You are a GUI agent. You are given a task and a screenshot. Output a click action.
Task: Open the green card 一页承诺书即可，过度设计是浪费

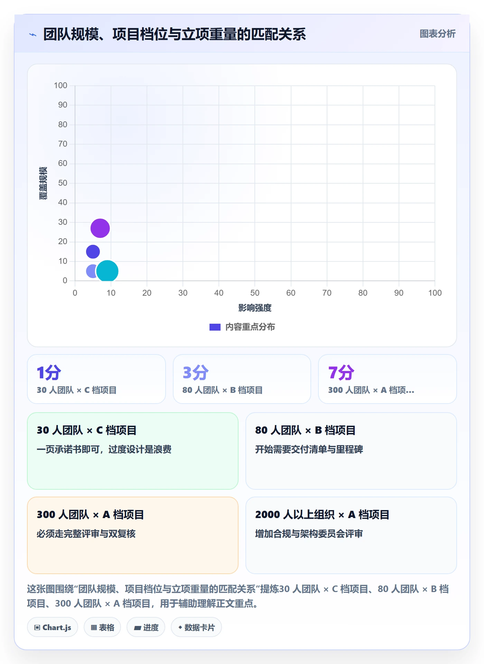click(x=133, y=451)
